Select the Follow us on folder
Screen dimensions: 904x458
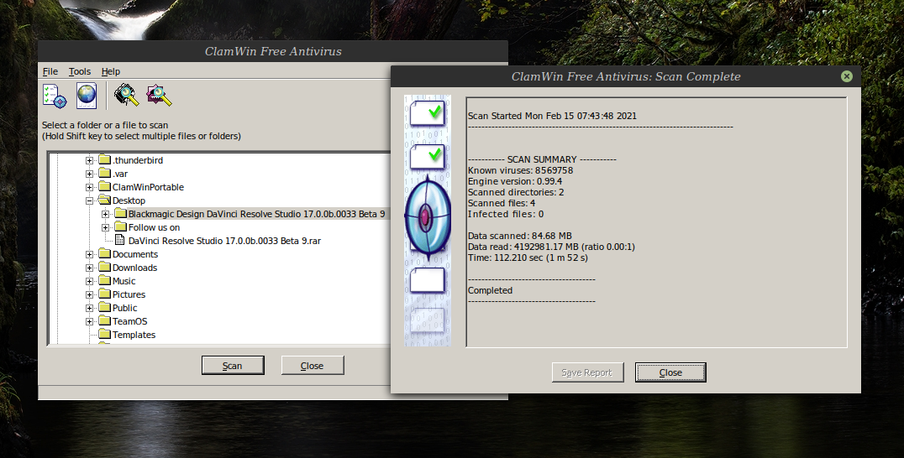tap(154, 227)
